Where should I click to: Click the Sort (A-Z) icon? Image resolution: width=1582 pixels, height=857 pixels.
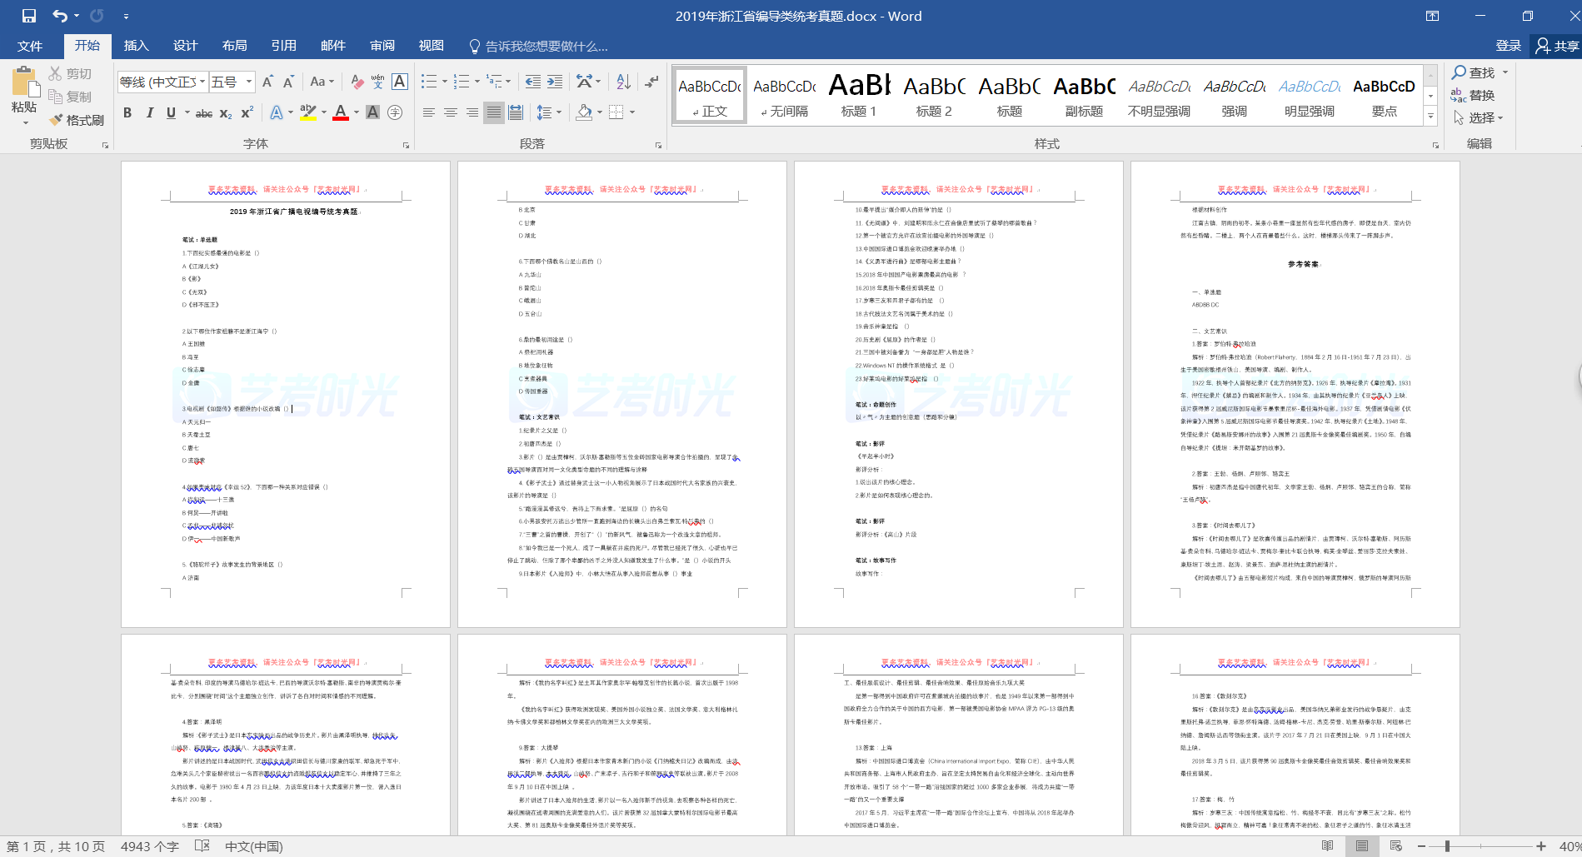[623, 82]
